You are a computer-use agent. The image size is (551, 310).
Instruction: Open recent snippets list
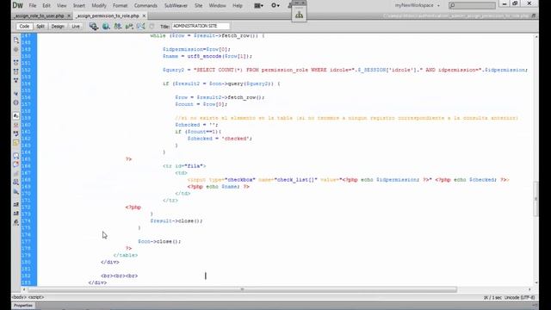pyautogui.click(x=16, y=182)
